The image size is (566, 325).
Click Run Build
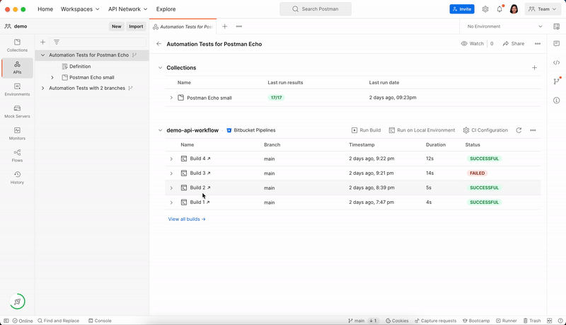pyautogui.click(x=366, y=130)
